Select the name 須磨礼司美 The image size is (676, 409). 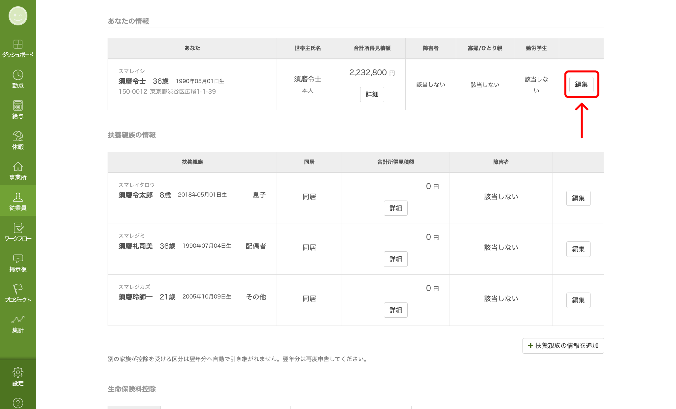[x=136, y=246]
